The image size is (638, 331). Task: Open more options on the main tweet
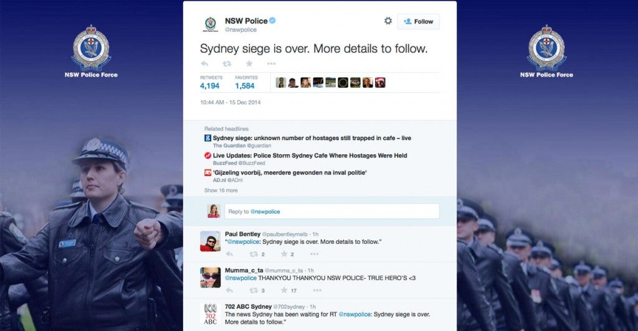point(271,63)
